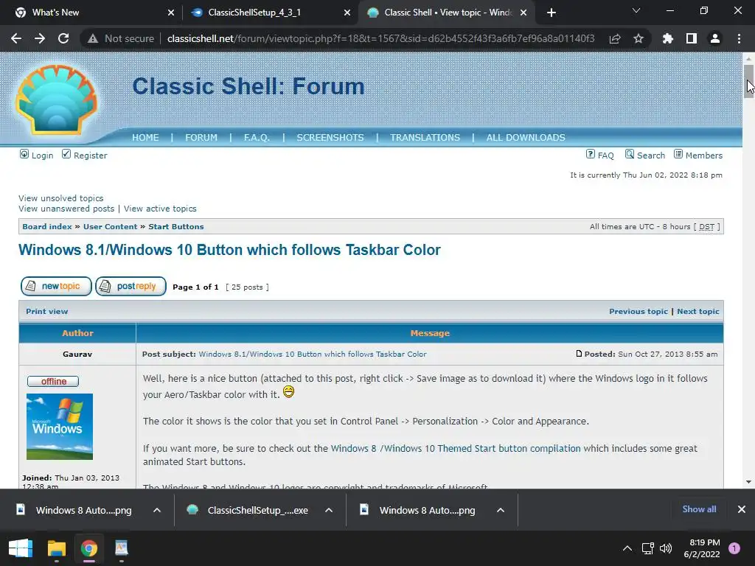Open ALL DOWNLOADS in the site navigation
755x566 pixels.
click(526, 138)
